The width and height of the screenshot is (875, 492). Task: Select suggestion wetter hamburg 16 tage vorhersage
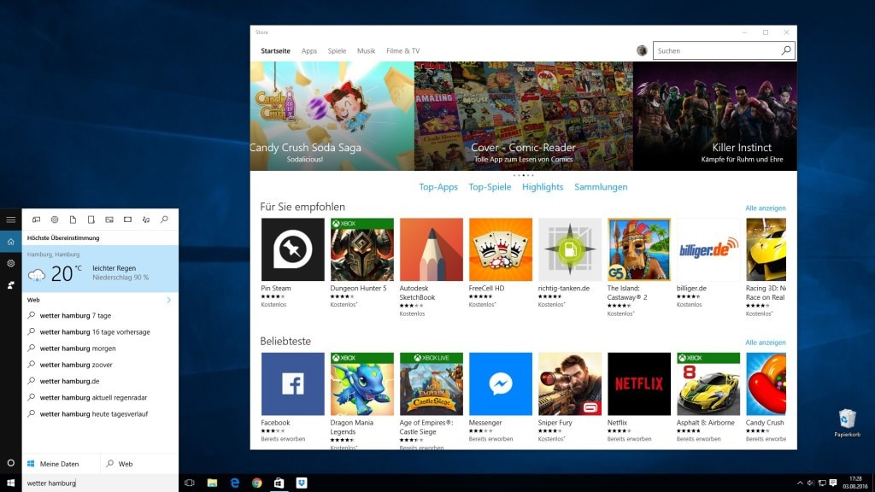[x=101, y=332]
